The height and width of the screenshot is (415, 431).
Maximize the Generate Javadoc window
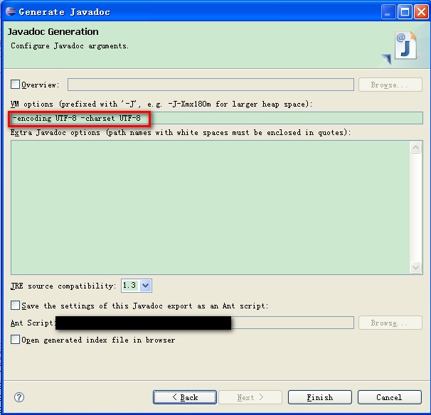[405, 12]
